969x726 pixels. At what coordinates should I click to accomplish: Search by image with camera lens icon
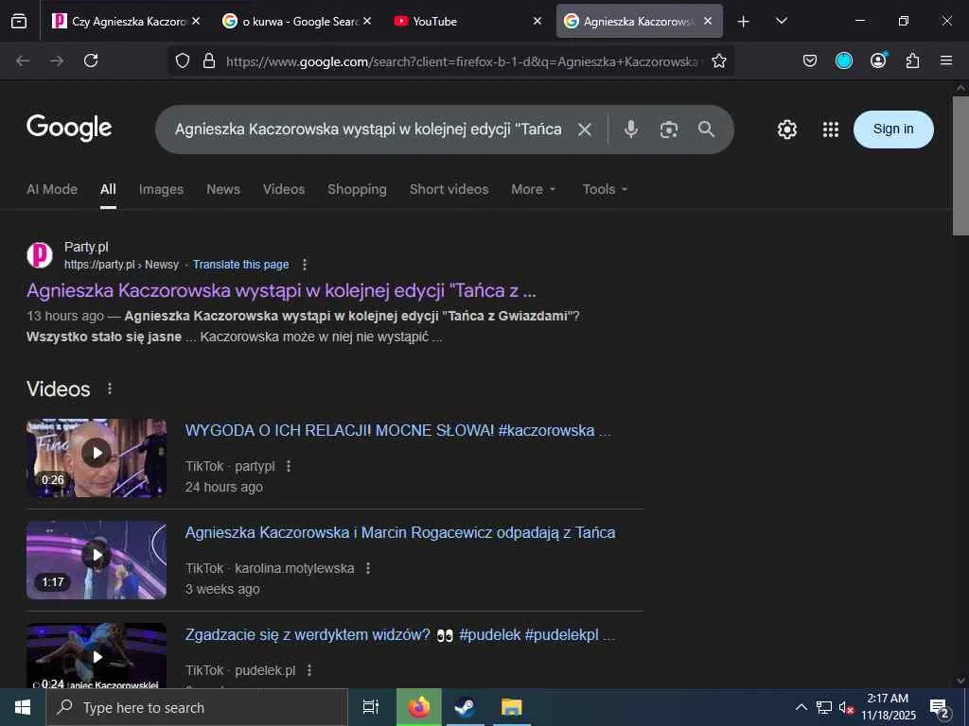click(669, 129)
